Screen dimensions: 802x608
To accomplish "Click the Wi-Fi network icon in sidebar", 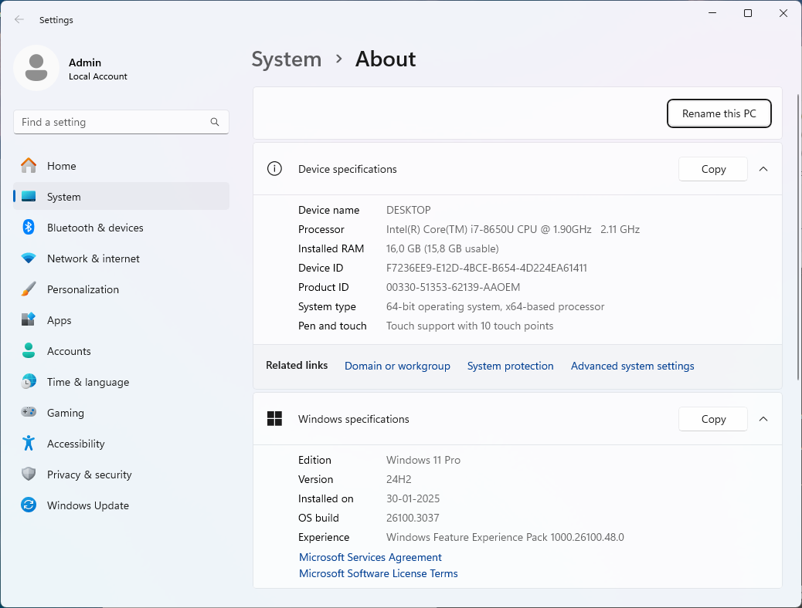I will pos(29,258).
